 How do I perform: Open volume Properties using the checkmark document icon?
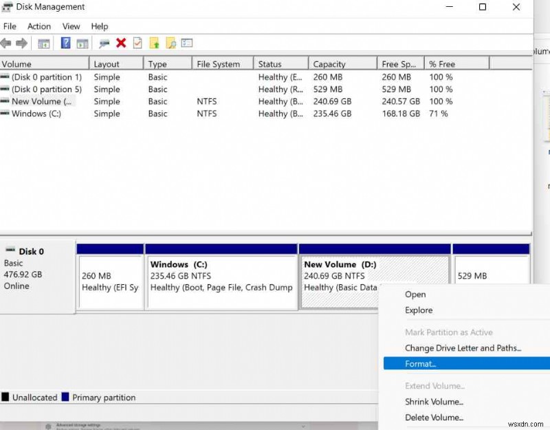point(137,43)
